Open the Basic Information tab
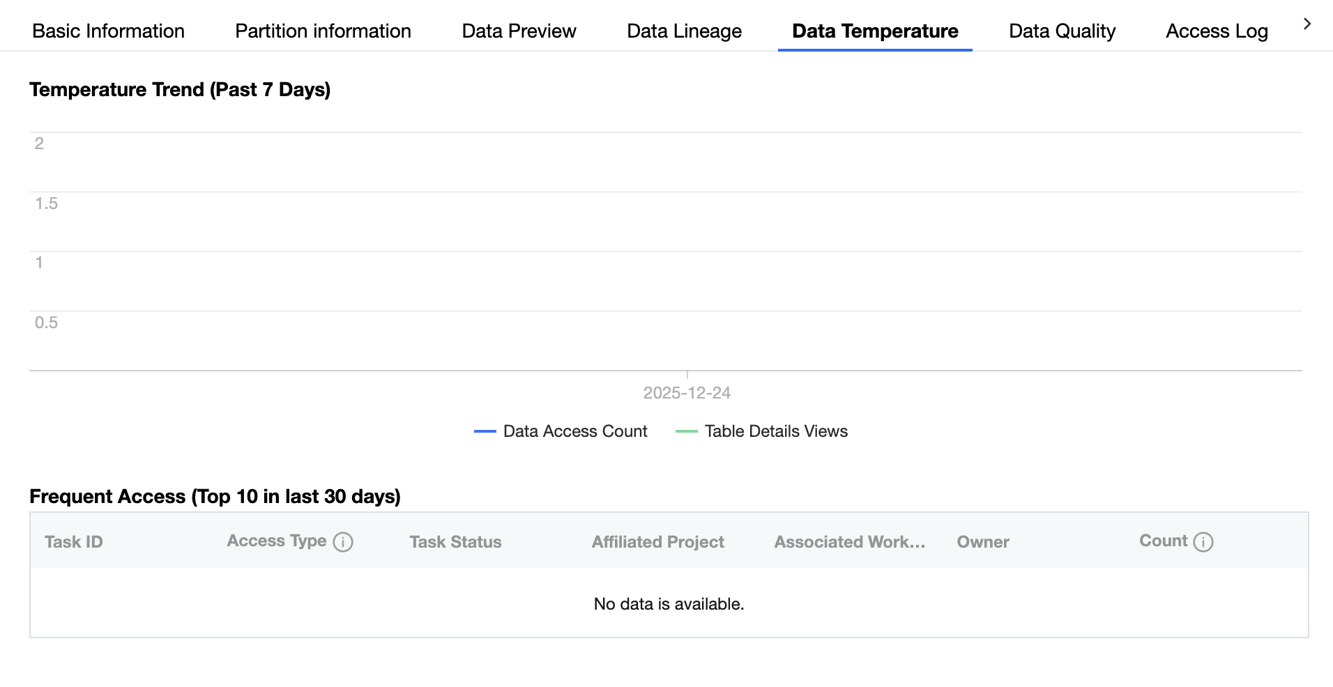Viewport: 1333px width, 687px height. tap(108, 31)
